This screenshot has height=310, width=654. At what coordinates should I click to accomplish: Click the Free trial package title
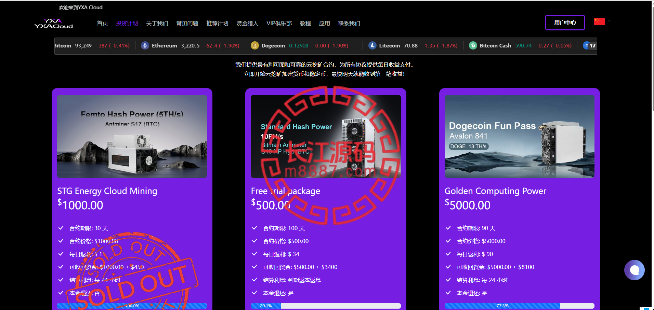286,191
